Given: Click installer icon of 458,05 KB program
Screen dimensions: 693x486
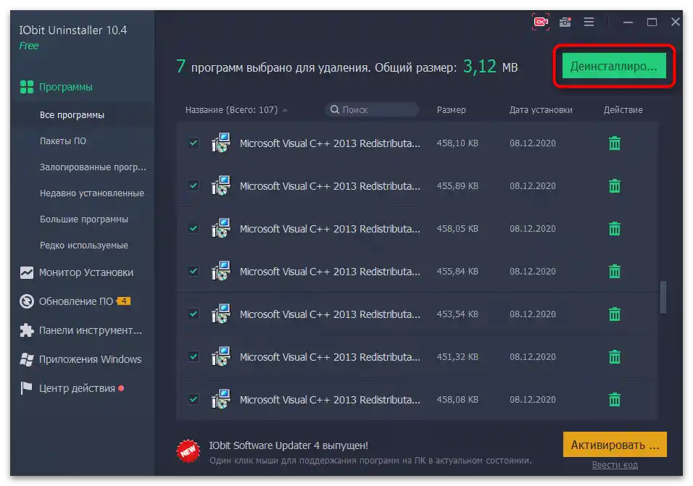Looking at the screenshot, I should tap(221, 228).
